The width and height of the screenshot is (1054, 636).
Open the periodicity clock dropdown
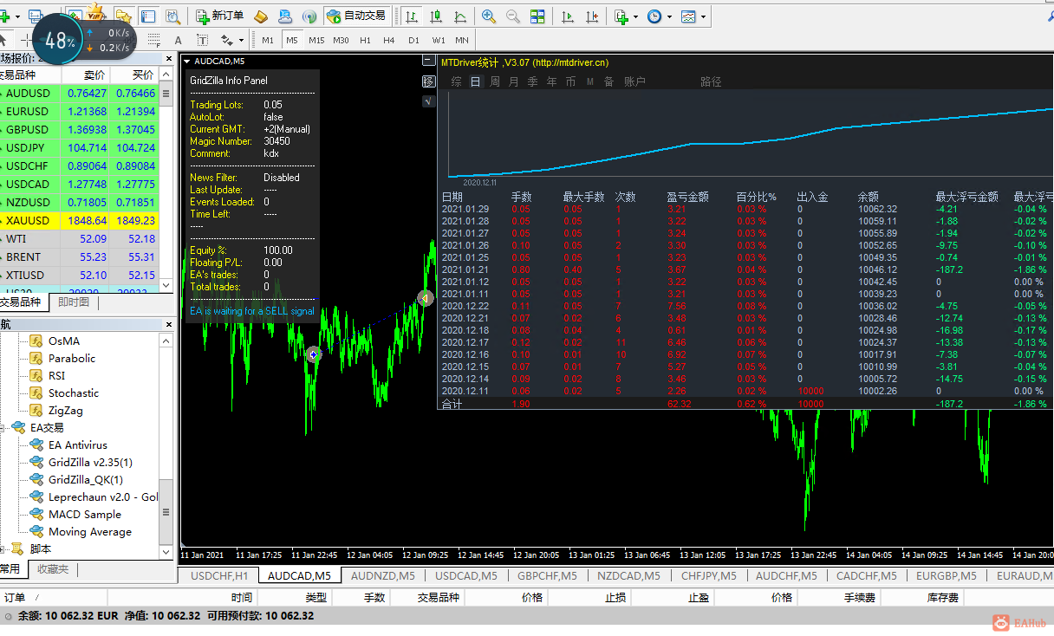[x=657, y=16]
